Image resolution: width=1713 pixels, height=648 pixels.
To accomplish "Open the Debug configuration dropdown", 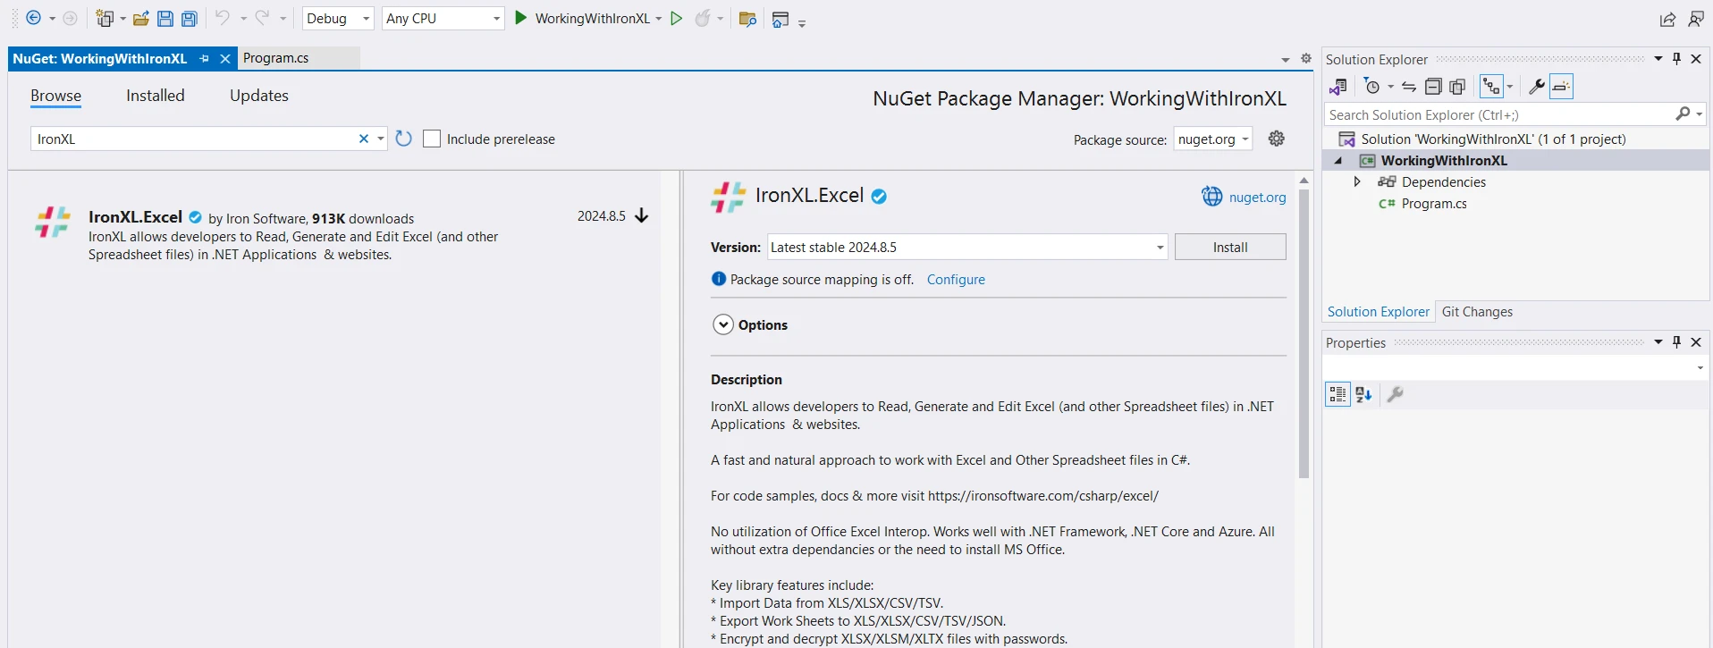I will [x=337, y=19].
